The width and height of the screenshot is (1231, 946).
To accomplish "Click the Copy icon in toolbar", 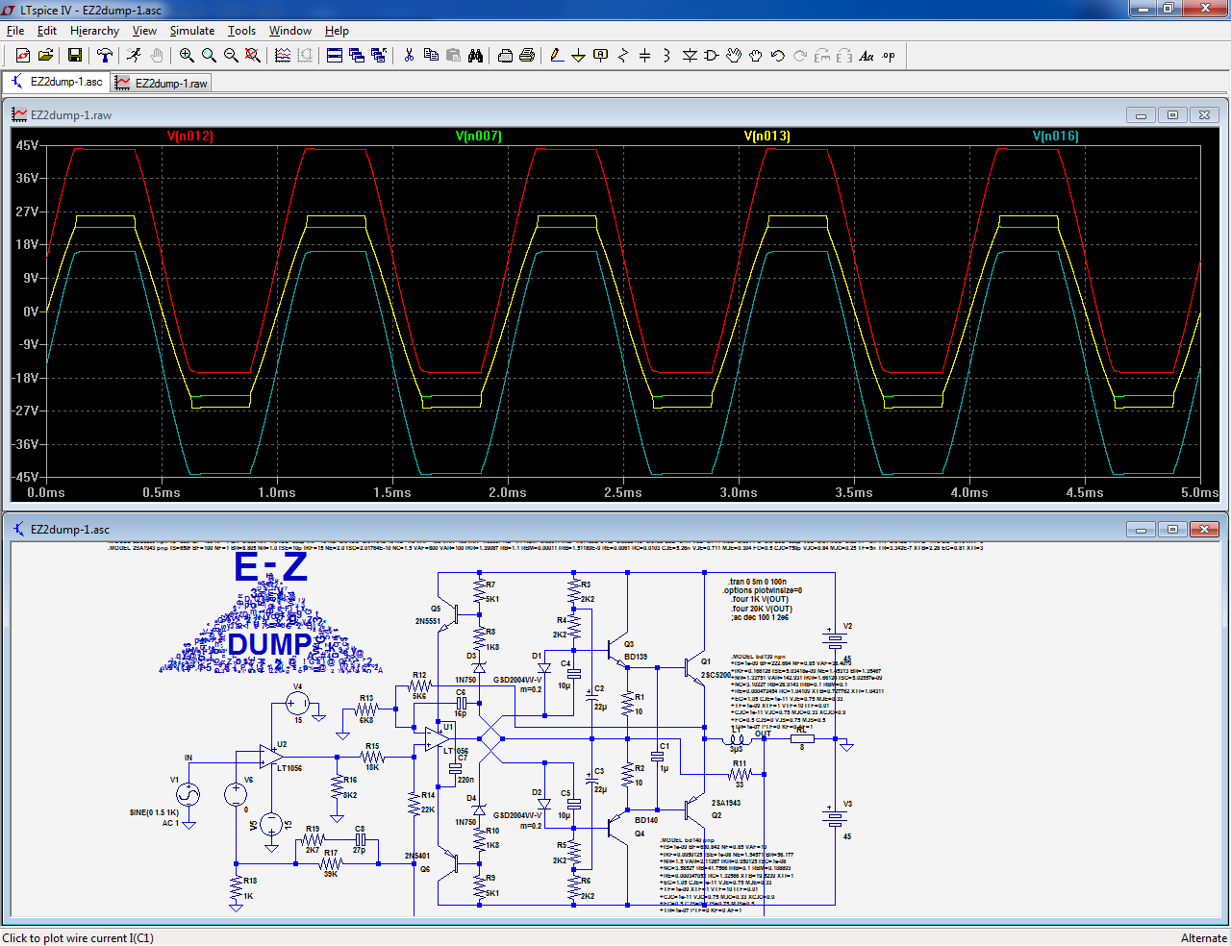I will [431, 56].
